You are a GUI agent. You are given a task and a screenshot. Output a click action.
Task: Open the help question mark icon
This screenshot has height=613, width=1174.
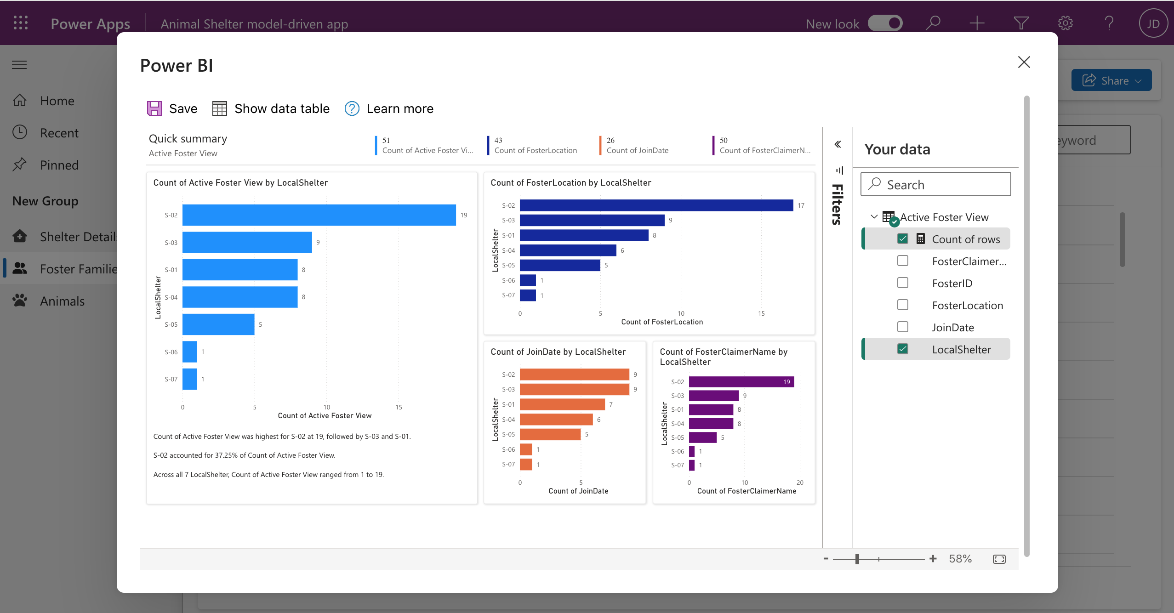1109,23
